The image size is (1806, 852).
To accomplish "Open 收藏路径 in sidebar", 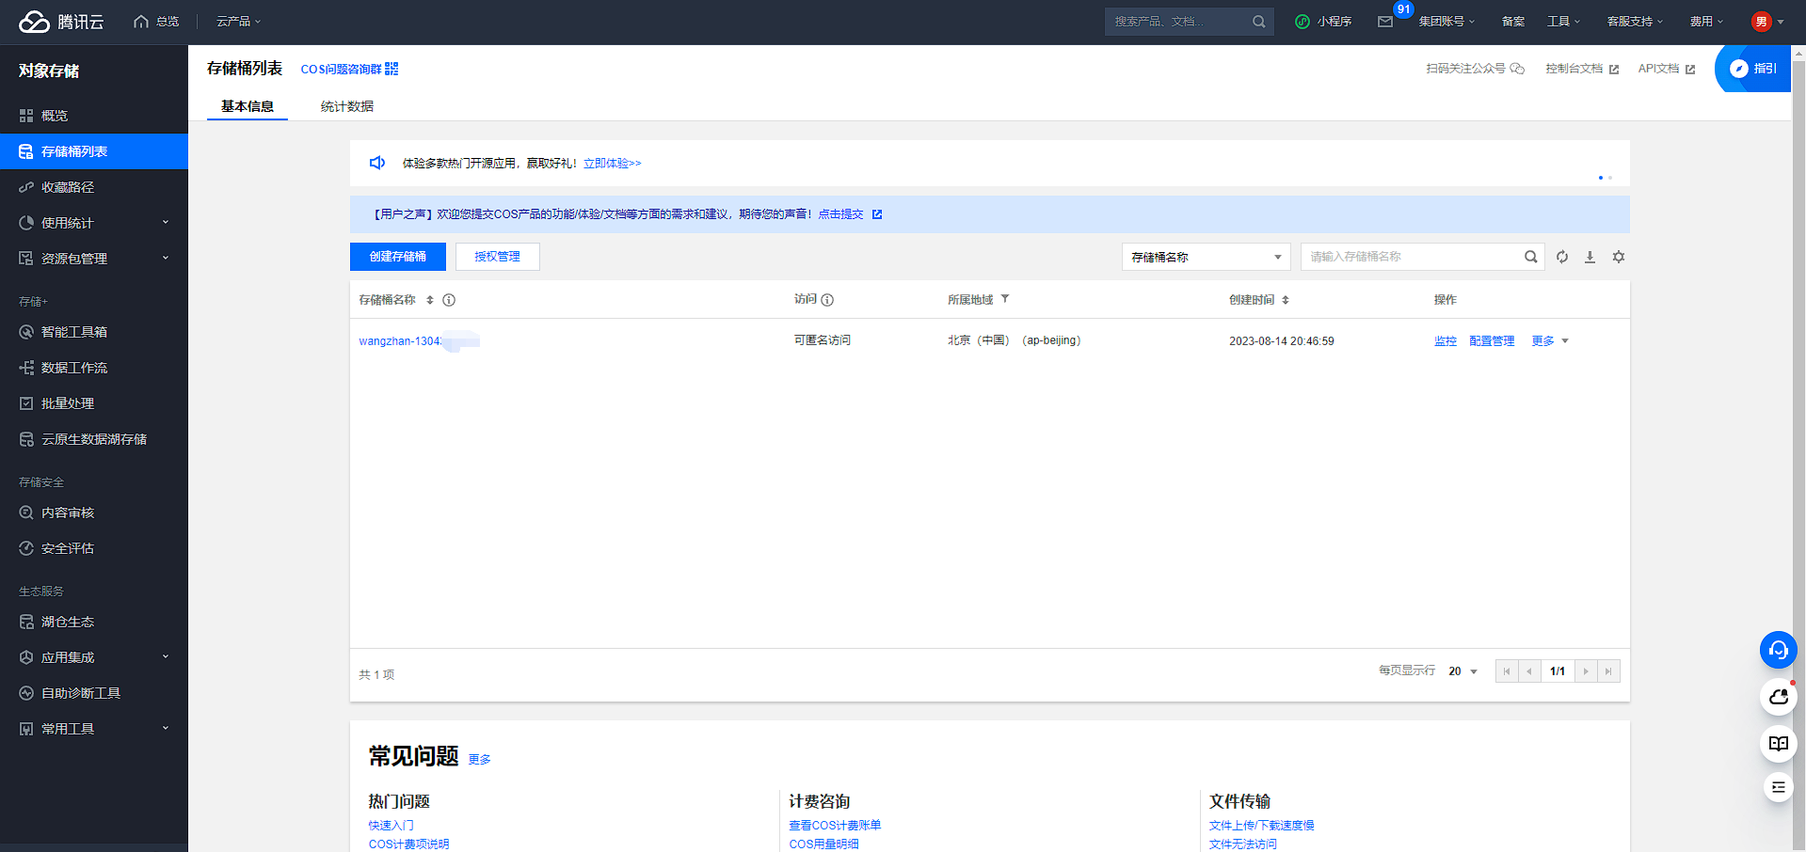I will click(94, 187).
